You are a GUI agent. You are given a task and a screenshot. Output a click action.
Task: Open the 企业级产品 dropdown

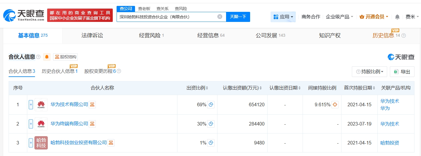coord(339,17)
